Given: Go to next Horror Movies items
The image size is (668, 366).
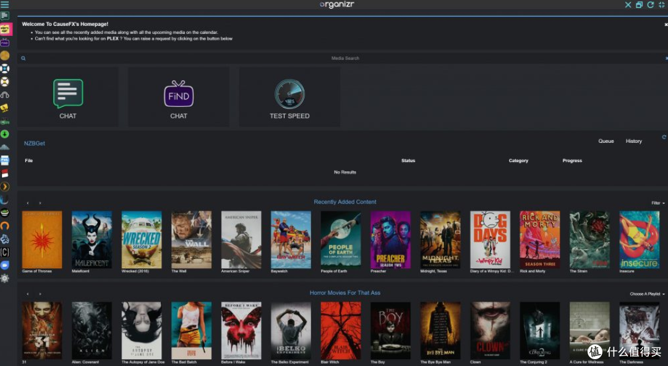Looking at the screenshot, I should tap(40, 294).
